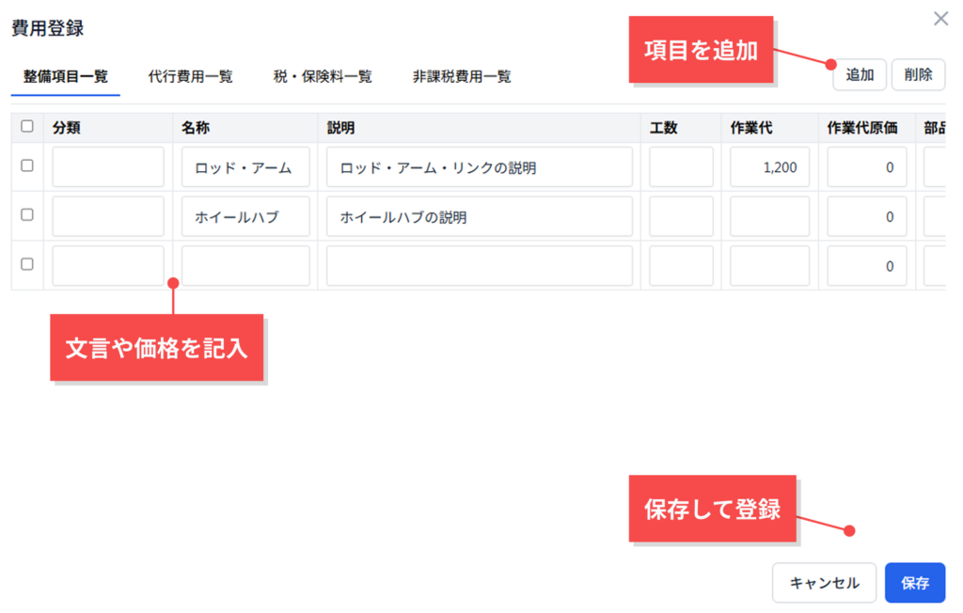Close the 費用登録 dialog with the X icon
The image size is (963, 613).
[x=940, y=19]
